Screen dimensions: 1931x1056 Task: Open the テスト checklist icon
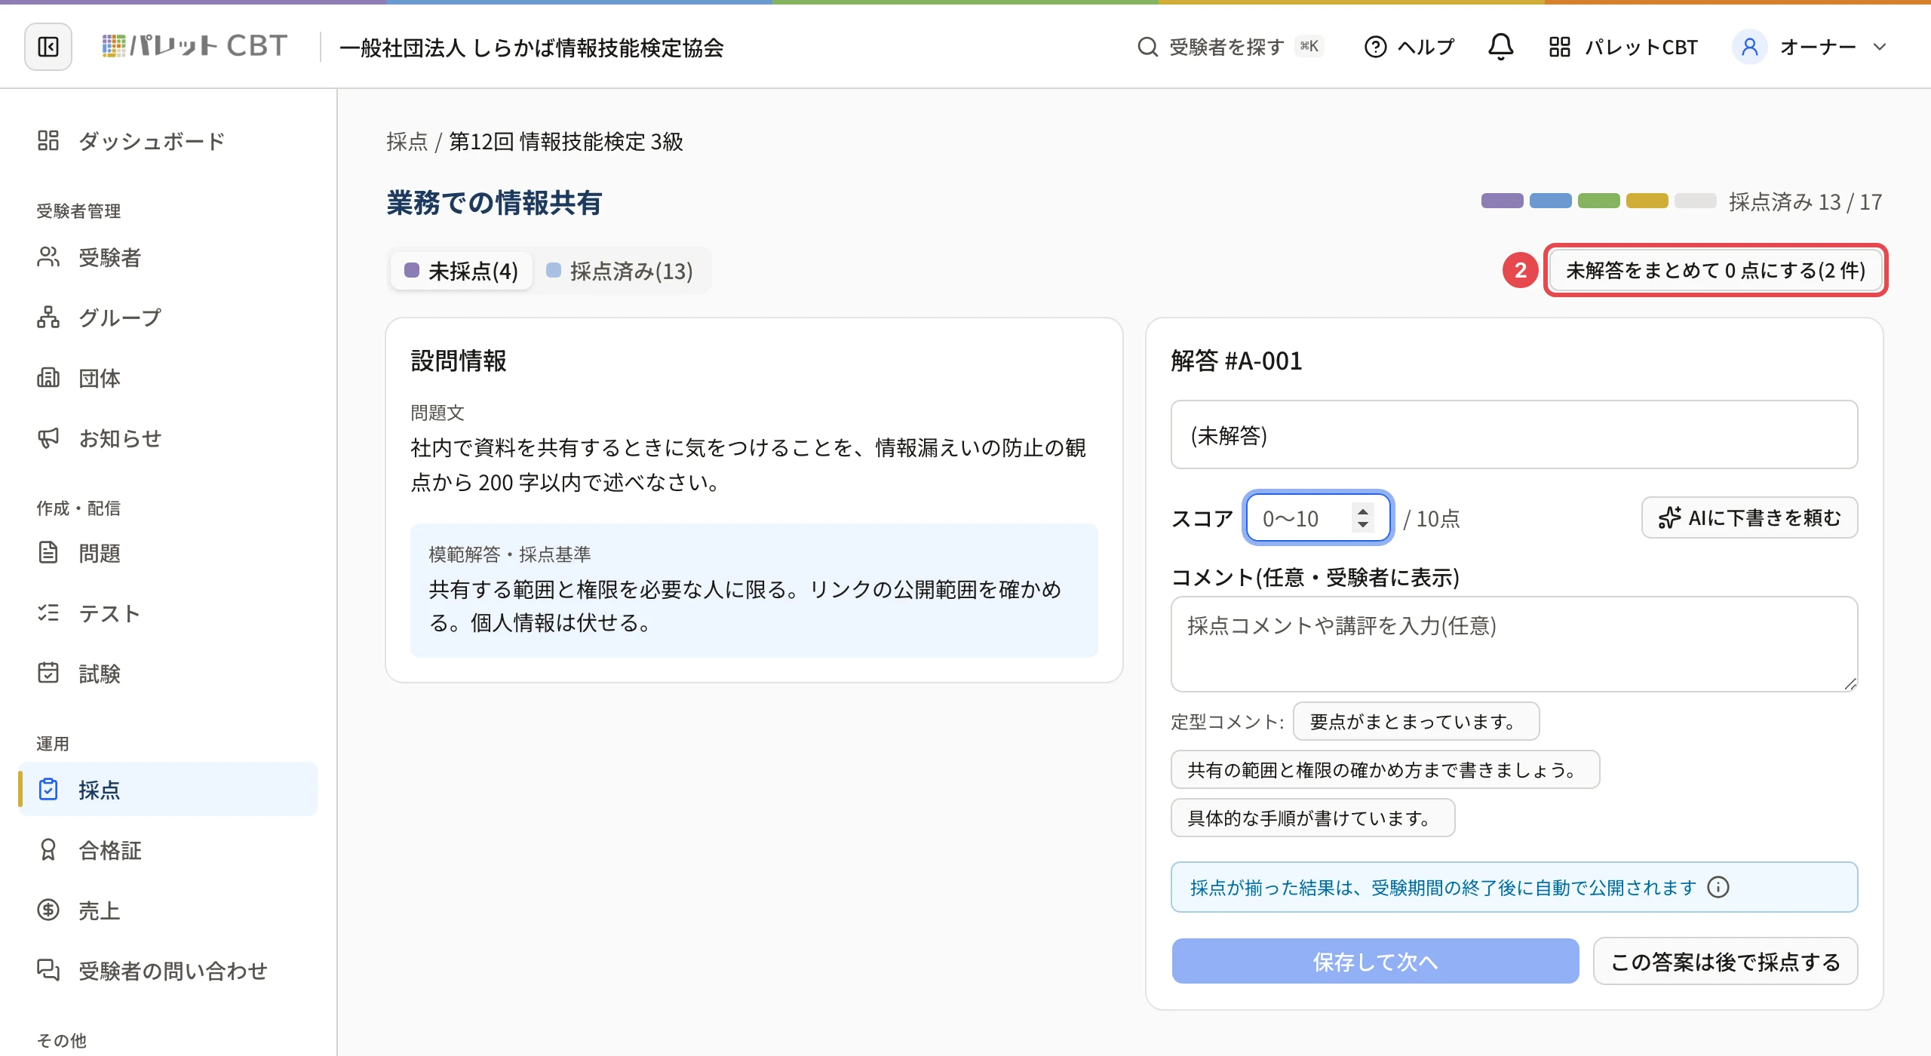(48, 613)
